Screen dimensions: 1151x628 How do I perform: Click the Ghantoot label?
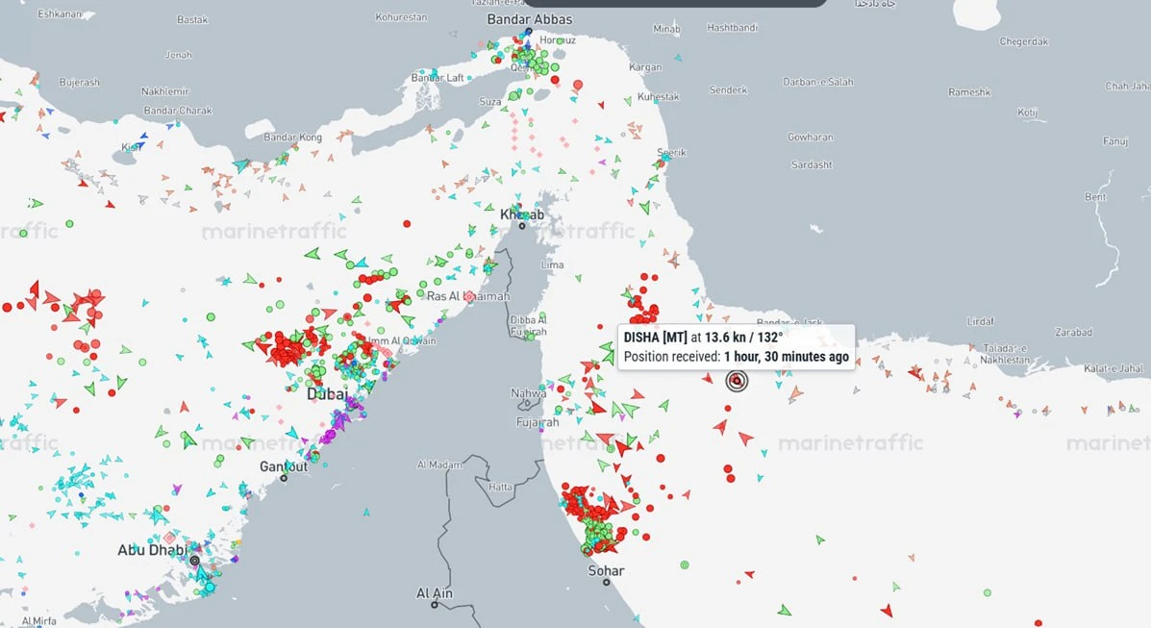(x=284, y=466)
